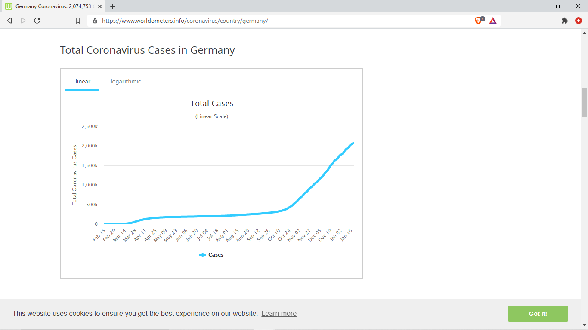Open the Brave Shields lion icon

click(479, 20)
